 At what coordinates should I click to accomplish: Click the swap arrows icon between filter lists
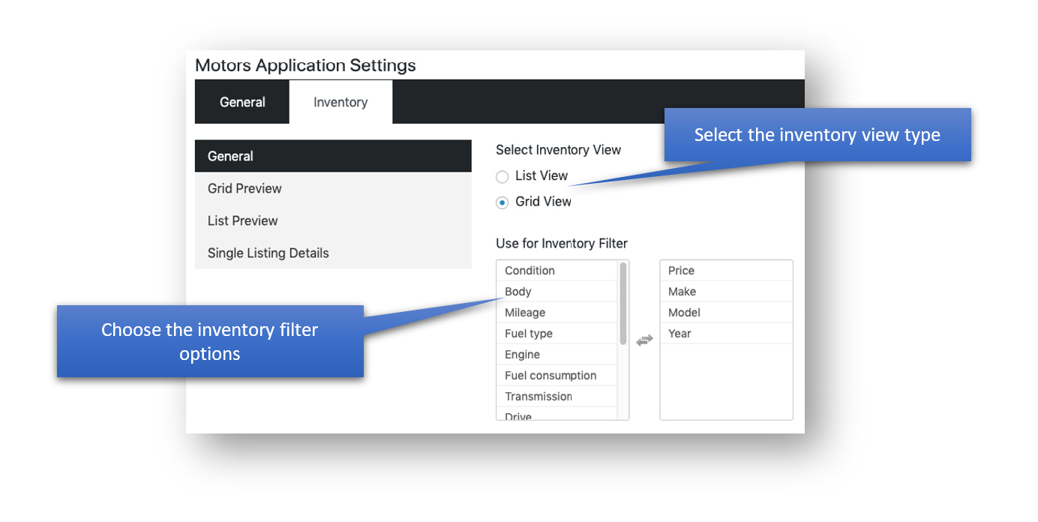tap(644, 340)
